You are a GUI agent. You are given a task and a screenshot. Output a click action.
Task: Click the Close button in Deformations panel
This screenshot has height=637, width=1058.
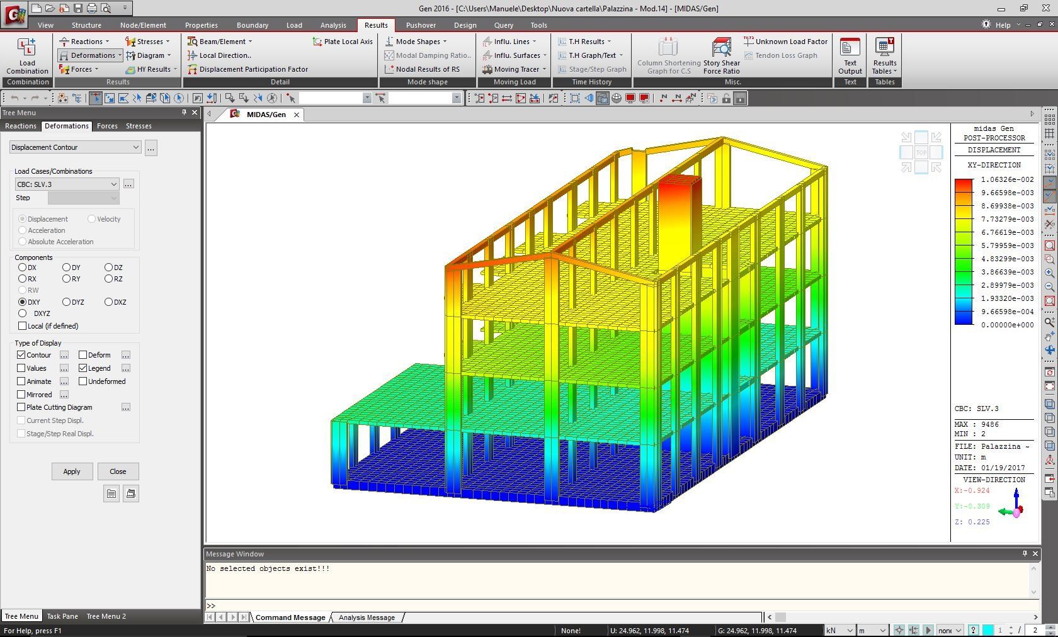click(x=118, y=471)
